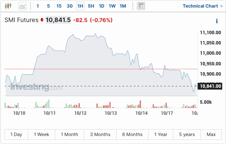This screenshot has width=226, height=144.
Task: Switch to candlestick chart type
Action: (x=8, y=6)
